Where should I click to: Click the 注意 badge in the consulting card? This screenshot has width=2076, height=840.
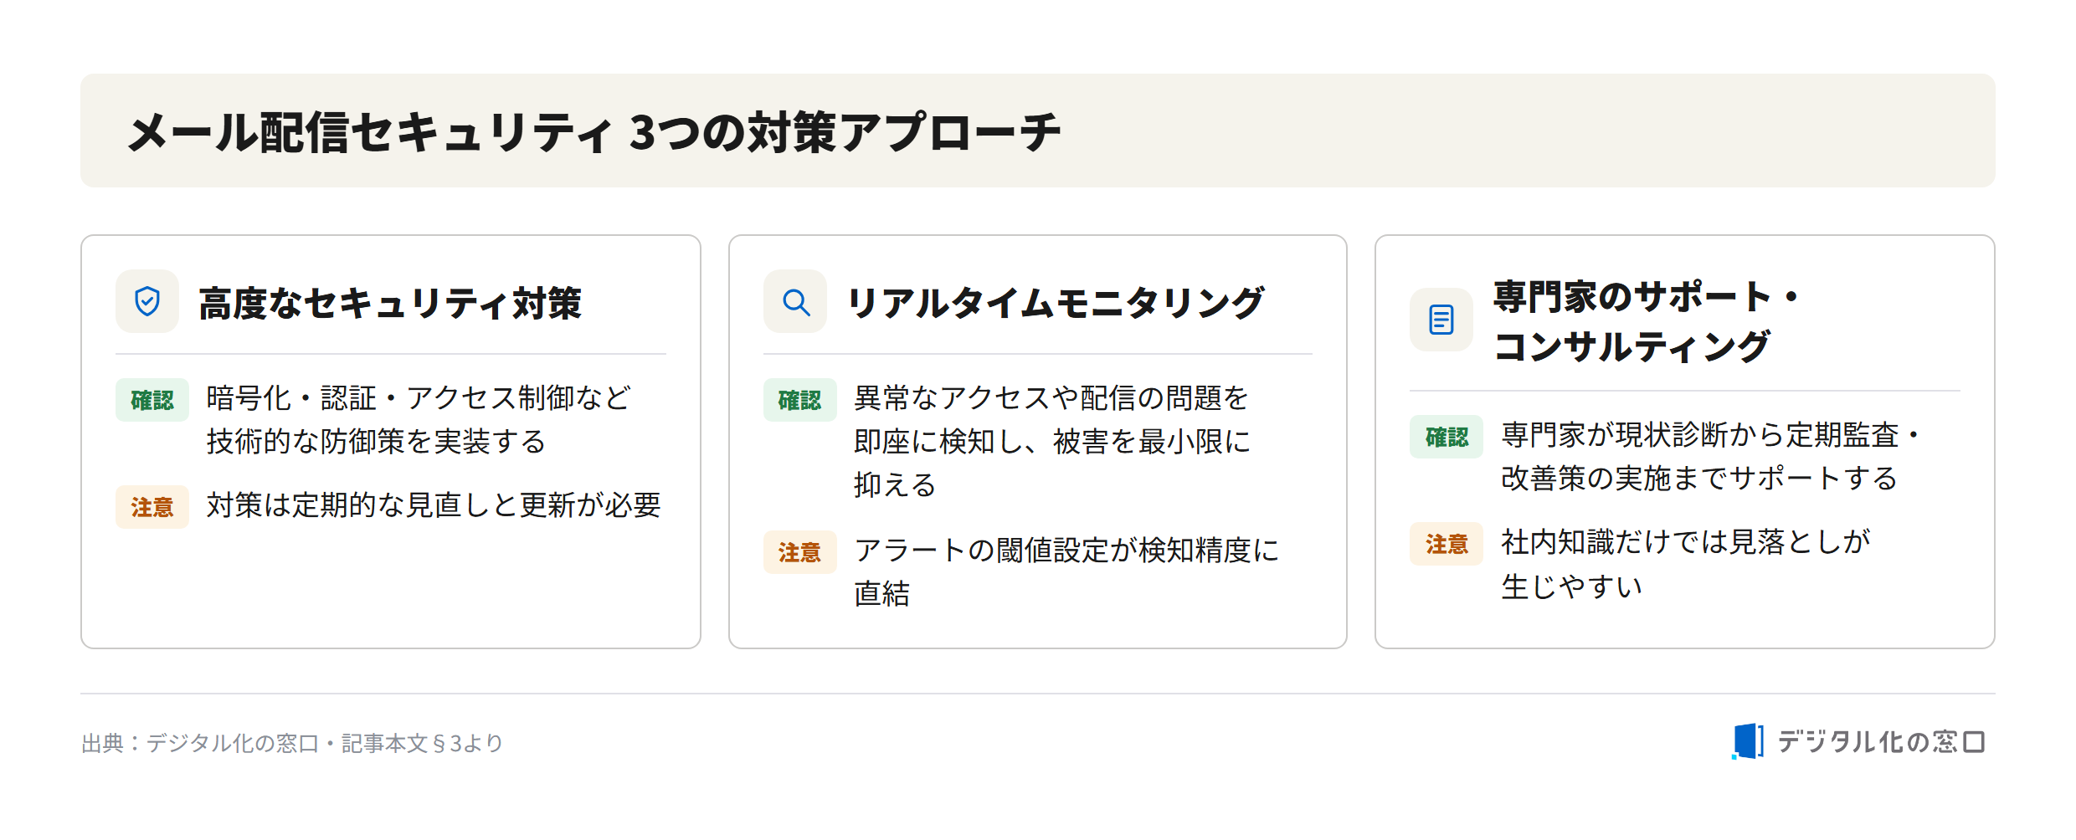(1447, 544)
